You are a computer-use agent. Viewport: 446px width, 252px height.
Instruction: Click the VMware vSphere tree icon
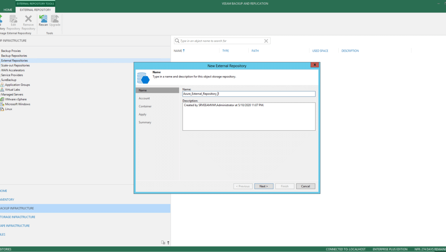click(2, 99)
